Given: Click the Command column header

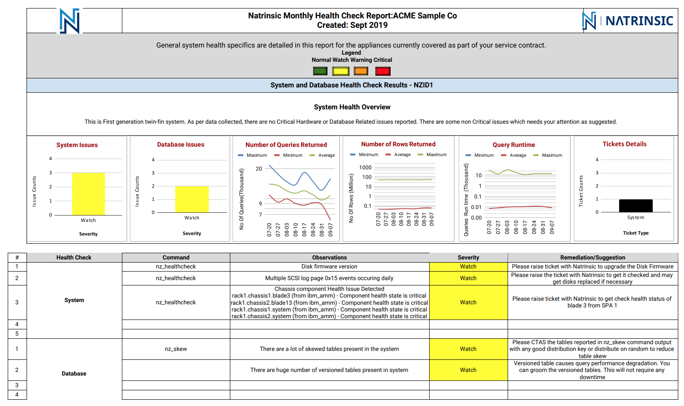Looking at the screenshot, I should [x=176, y=258].
